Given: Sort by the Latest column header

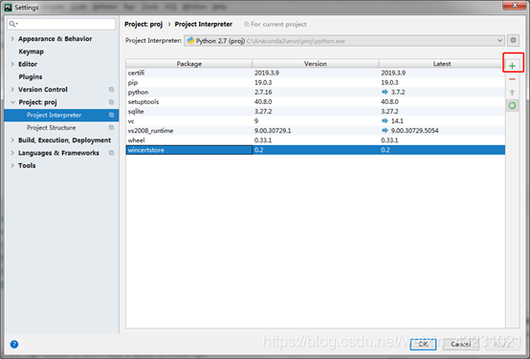Looking at the screenshot, I should (442, 63).
